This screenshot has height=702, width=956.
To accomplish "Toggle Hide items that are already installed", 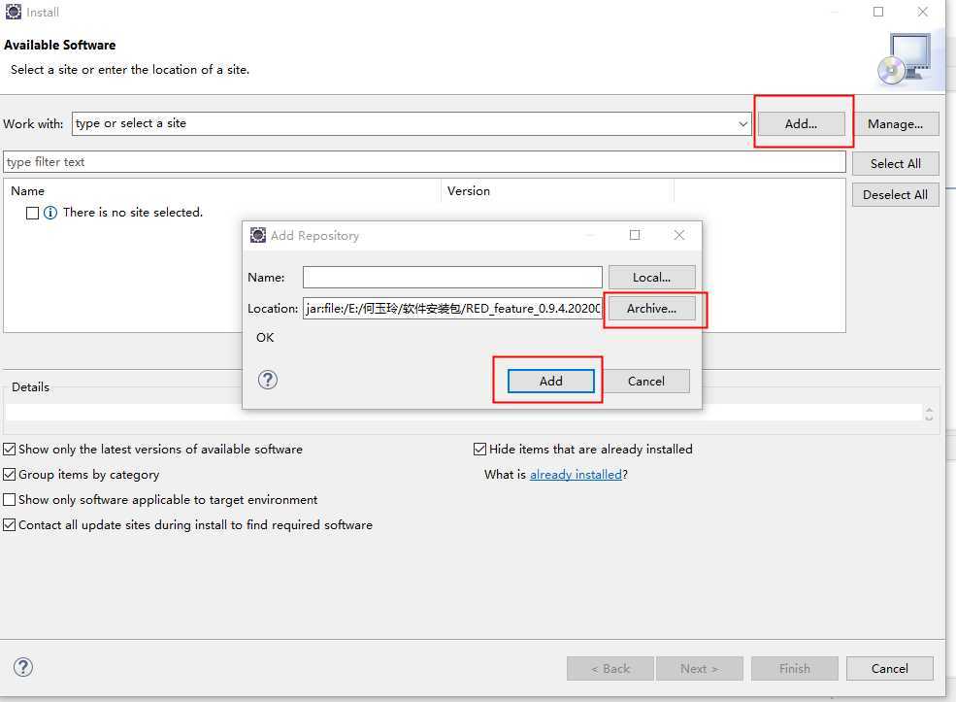I will coord(479,450).
